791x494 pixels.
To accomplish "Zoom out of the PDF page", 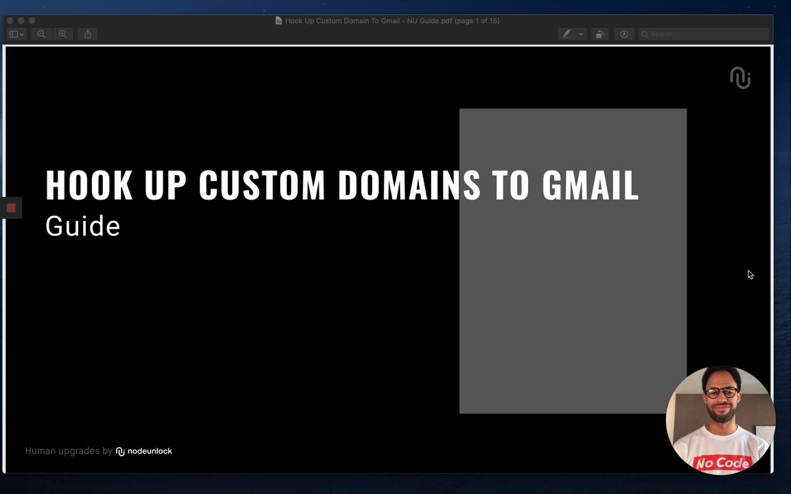I will (41, 34).
